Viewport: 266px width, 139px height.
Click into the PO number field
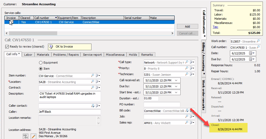(x=162, y=104)
